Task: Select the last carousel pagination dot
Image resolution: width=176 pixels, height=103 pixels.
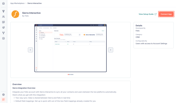Action: [73, 75]
